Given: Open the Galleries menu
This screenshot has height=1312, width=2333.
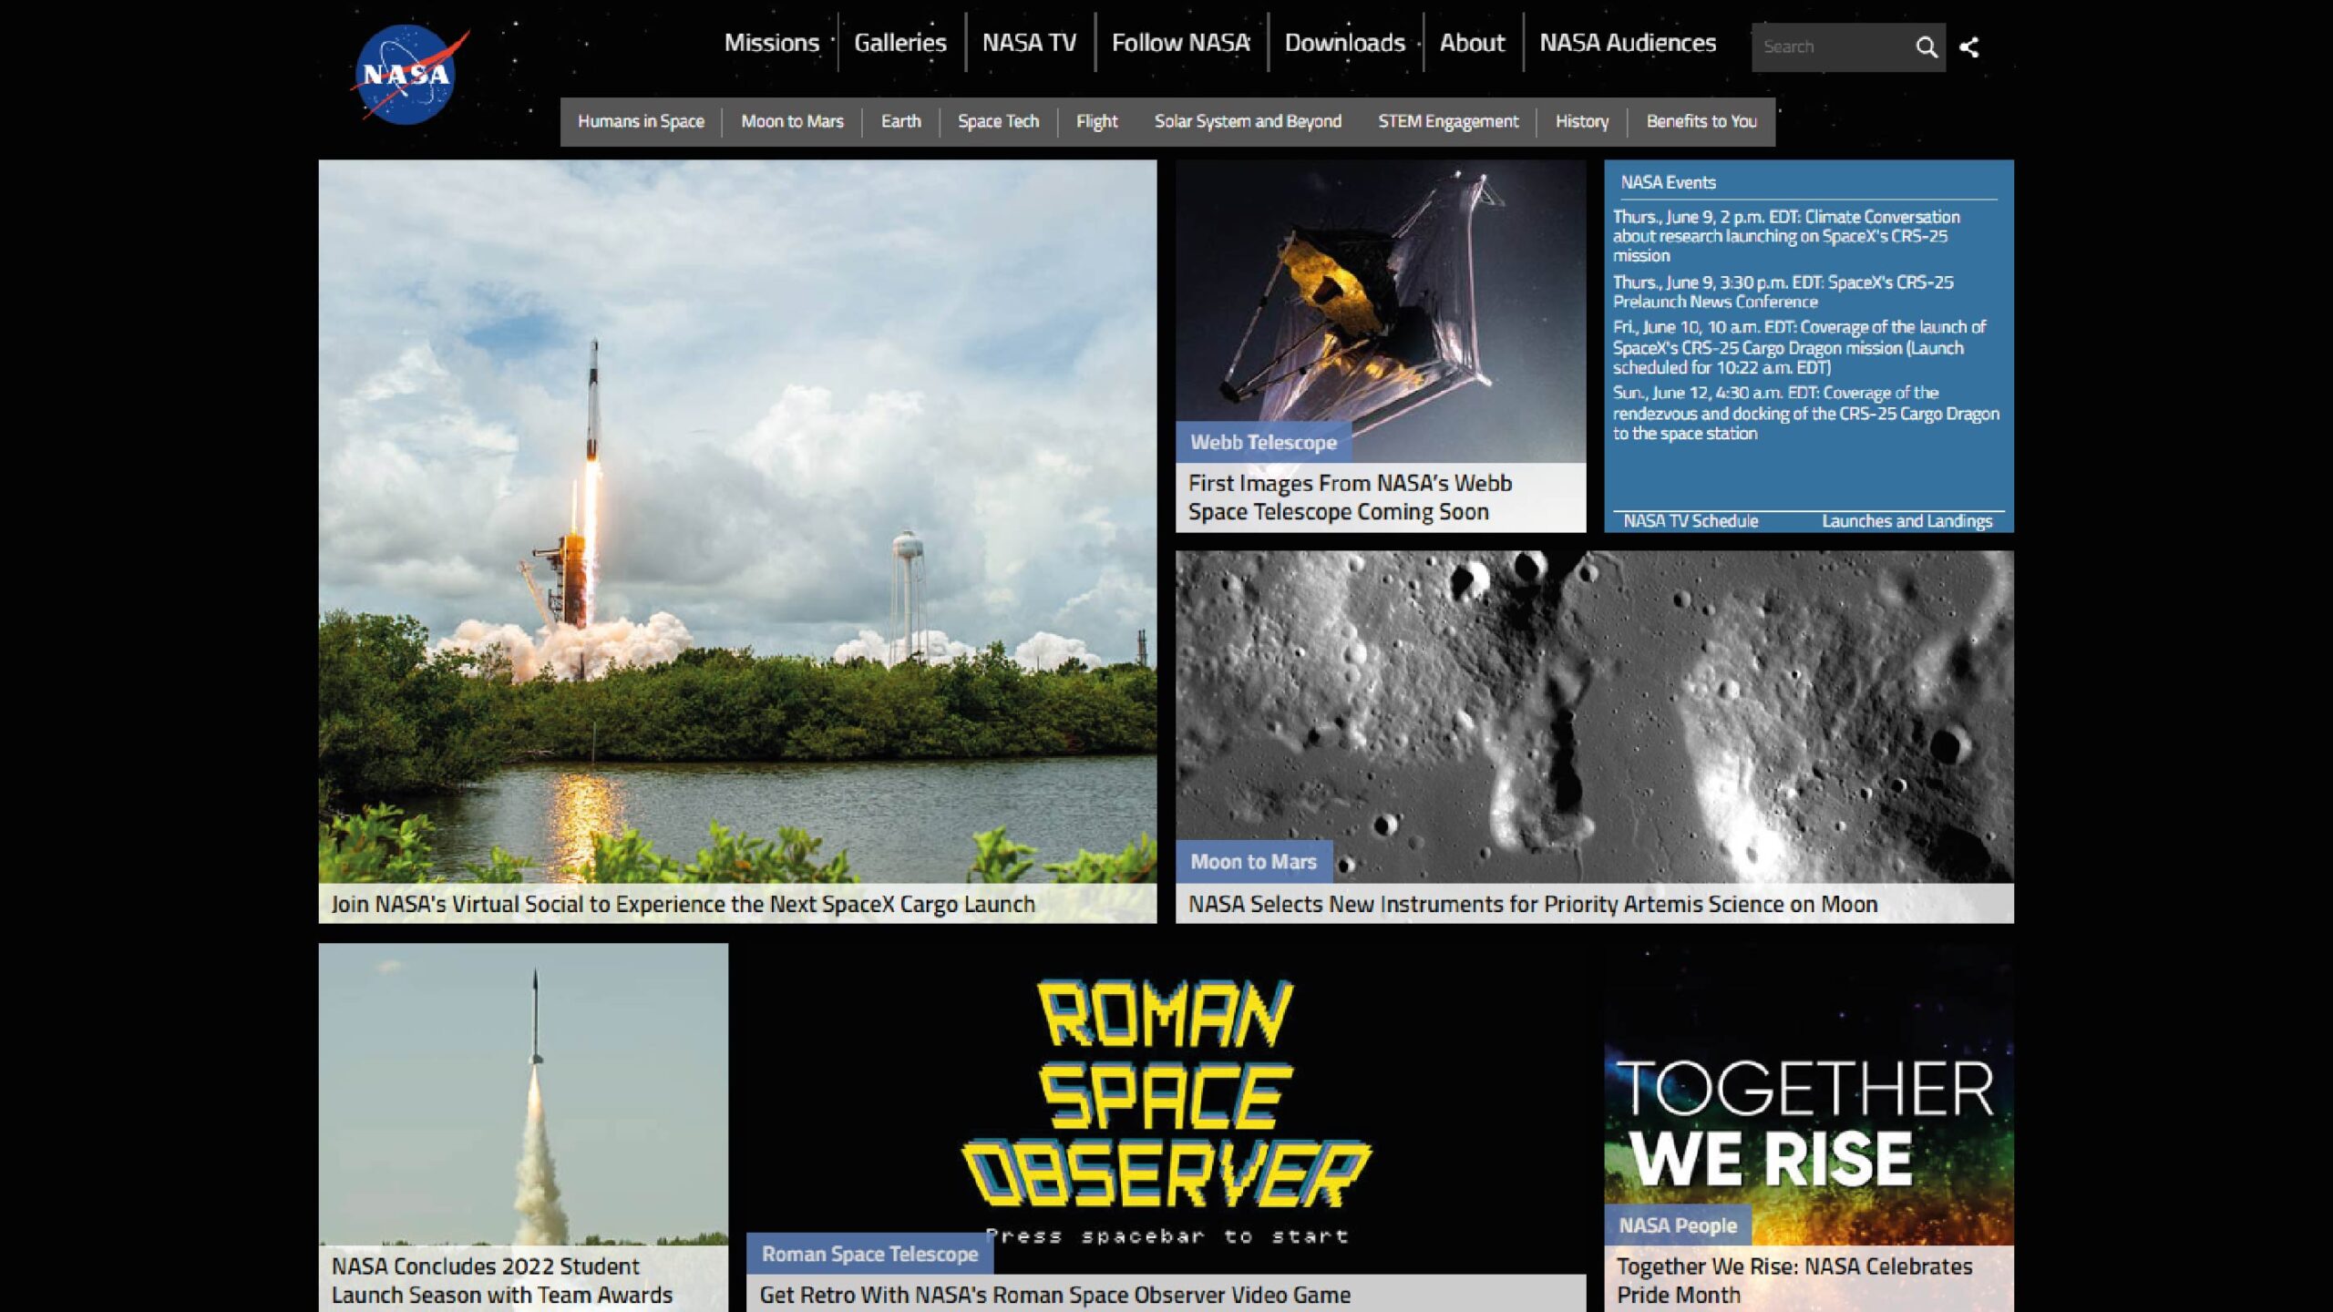Looking at the screenshot, I should 899,43.
